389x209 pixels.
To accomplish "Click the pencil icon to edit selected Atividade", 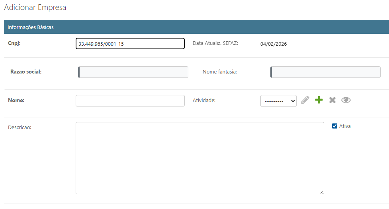I will point(305,100).
